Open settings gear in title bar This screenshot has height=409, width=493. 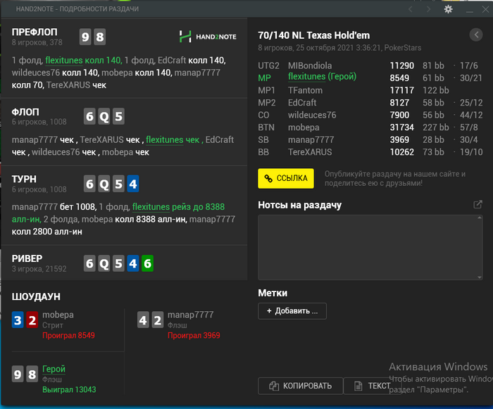pos(448,9)
